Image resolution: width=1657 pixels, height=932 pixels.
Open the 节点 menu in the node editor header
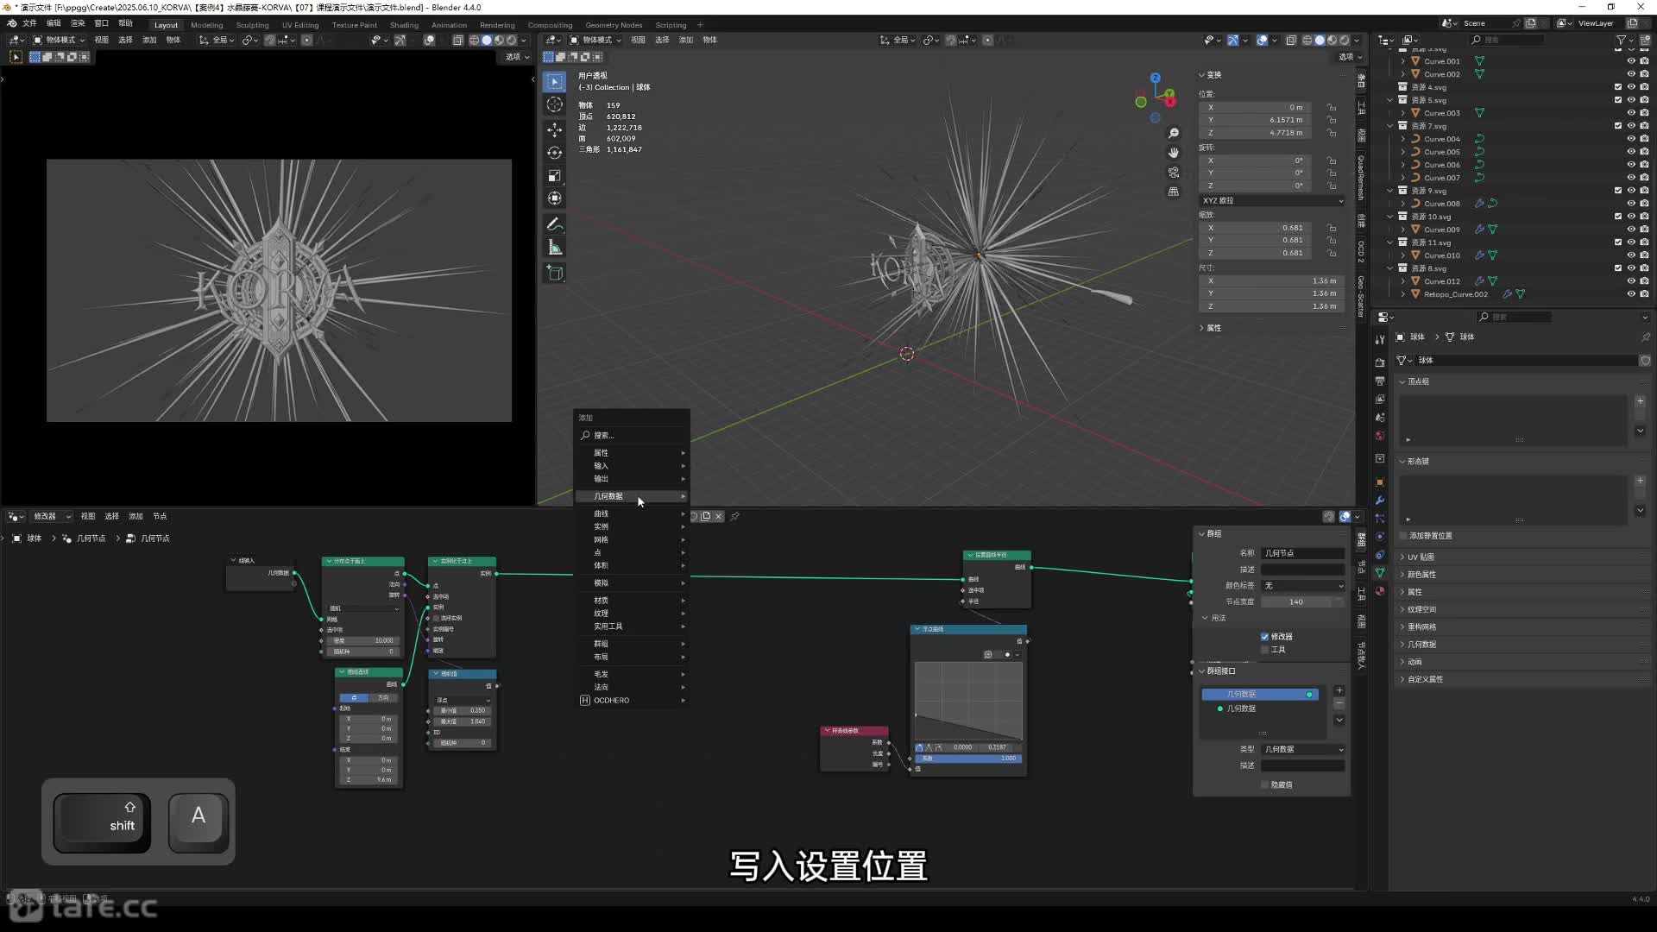(160, 516)
